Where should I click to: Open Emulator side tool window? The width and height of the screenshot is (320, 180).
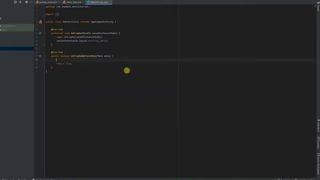[x=318, y=143]
